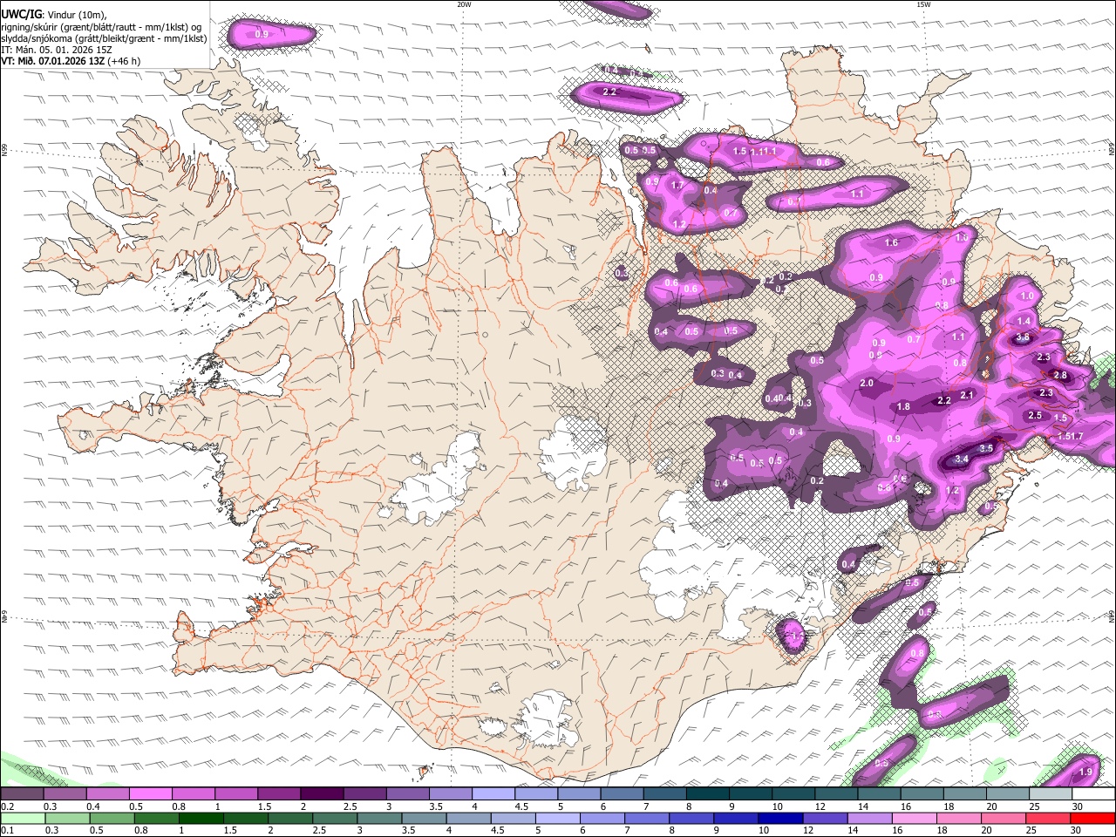Screen dimensions: 1116x837
Task: Click the '2.5' precipitation value on the map
Action: (x=1035, y=416)
